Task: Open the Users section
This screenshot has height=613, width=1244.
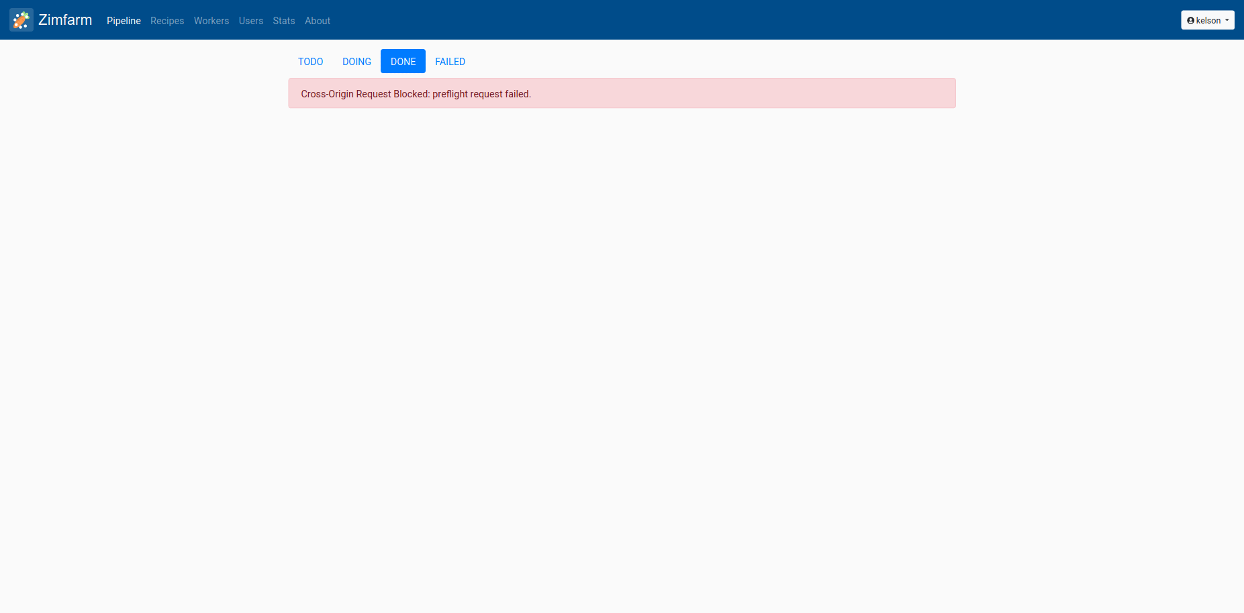Action: [250, 21]
